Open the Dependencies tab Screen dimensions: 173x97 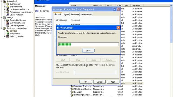pos(86,15)
